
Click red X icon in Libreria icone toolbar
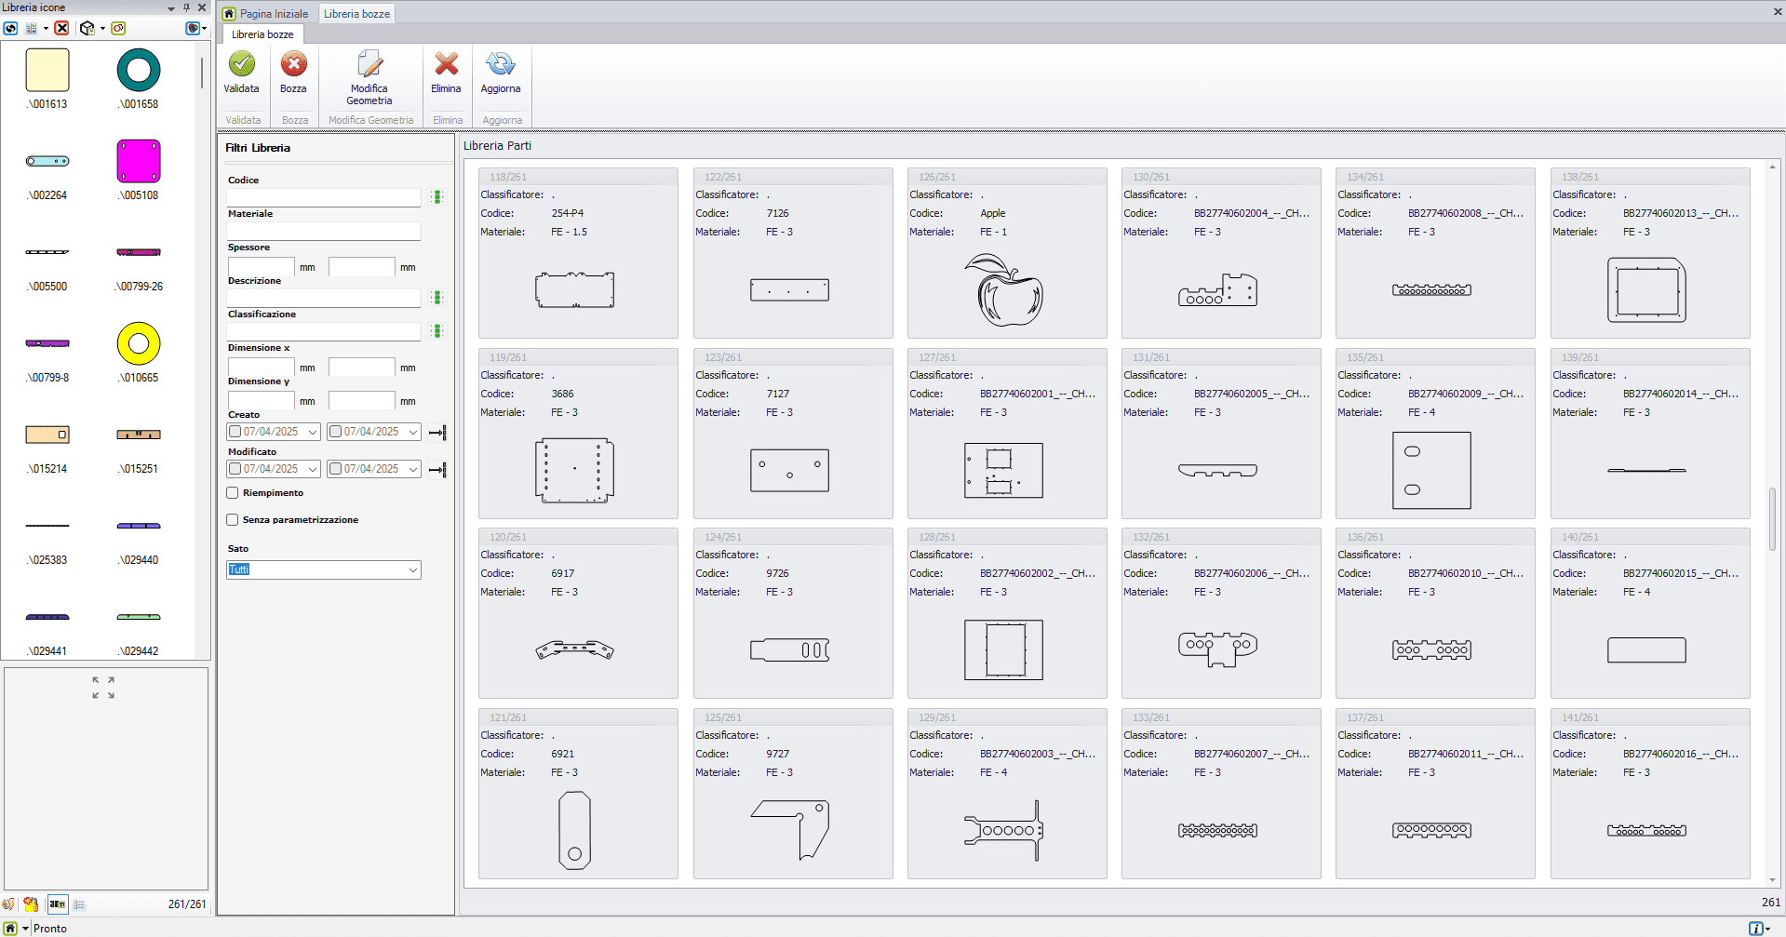coord(61,28)
